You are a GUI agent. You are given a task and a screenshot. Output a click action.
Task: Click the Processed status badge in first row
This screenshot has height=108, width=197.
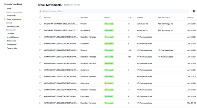click(x=109, y=24)
